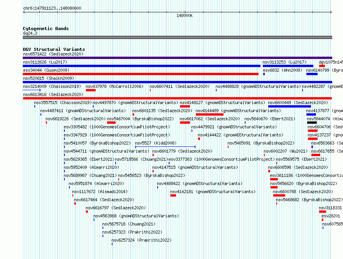Click nsv1117672 (Alsmadi2014) label
Viewport: 343px width, 259px height.
100,192
